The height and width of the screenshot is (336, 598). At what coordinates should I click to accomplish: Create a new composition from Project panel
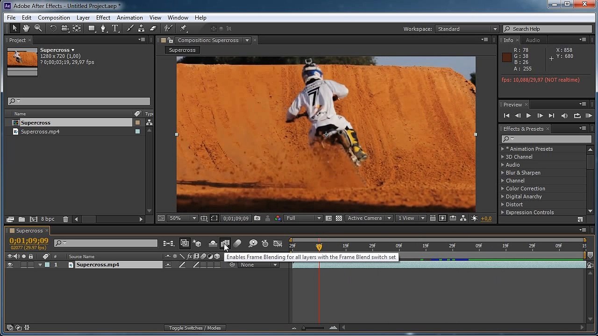pyautogui.click(x=33, y=219)
